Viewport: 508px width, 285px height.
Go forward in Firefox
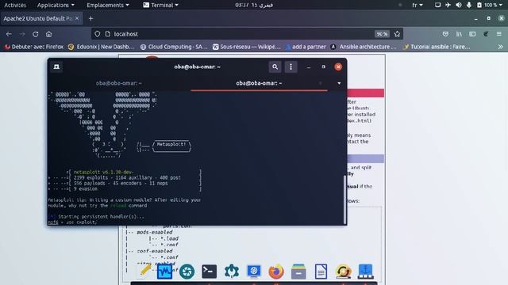pyautogui.click(x=22, y=34)
